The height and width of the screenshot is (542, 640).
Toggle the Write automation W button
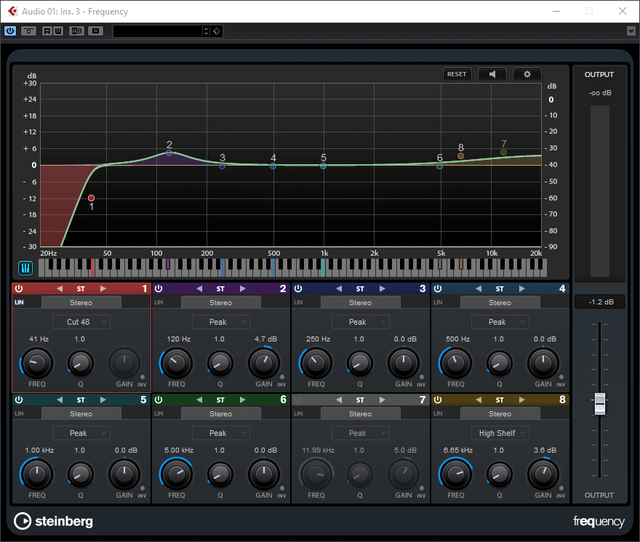pyautogui.click(x=58, y=31)
